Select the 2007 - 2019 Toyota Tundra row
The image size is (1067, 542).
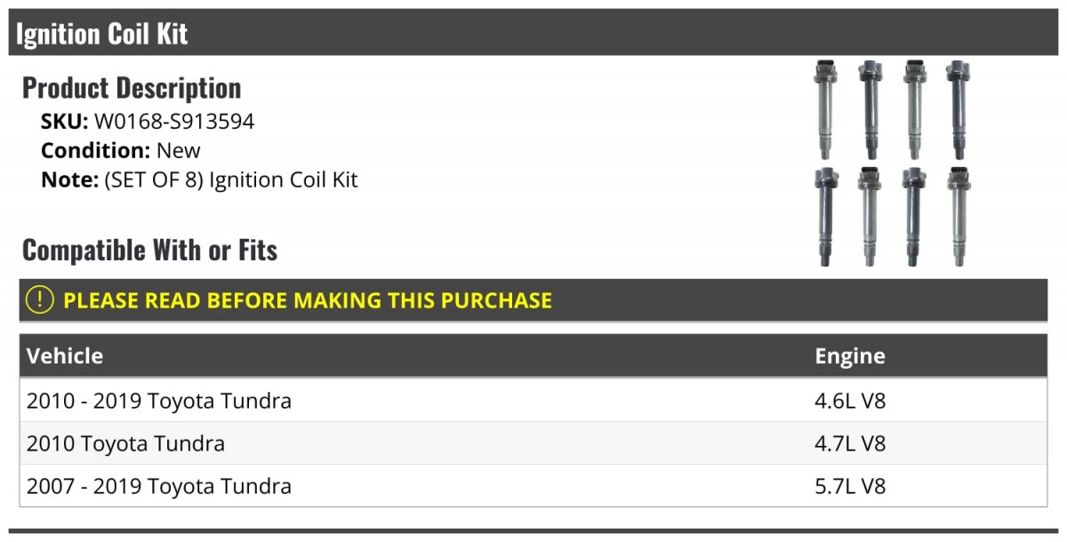(159, 486)
